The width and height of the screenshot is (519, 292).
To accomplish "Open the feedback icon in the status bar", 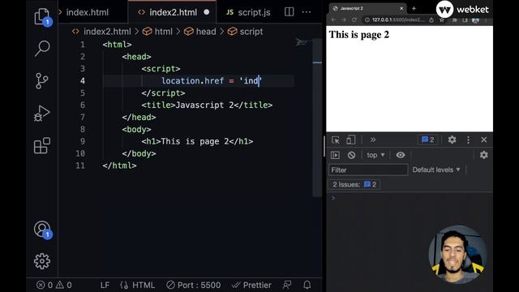I will pos(287,285).
